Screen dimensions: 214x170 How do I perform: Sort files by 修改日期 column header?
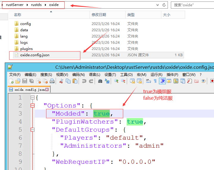point(107,15)
